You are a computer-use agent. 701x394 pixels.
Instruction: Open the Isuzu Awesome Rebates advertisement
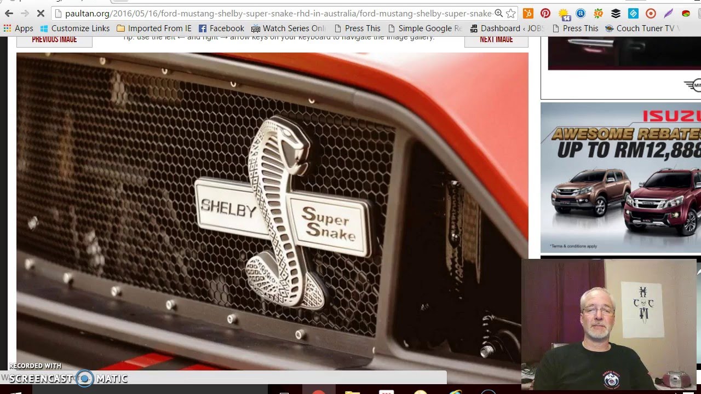620,177
